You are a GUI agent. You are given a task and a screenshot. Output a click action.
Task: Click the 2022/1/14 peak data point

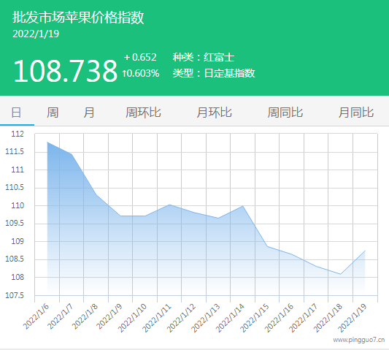242,206
